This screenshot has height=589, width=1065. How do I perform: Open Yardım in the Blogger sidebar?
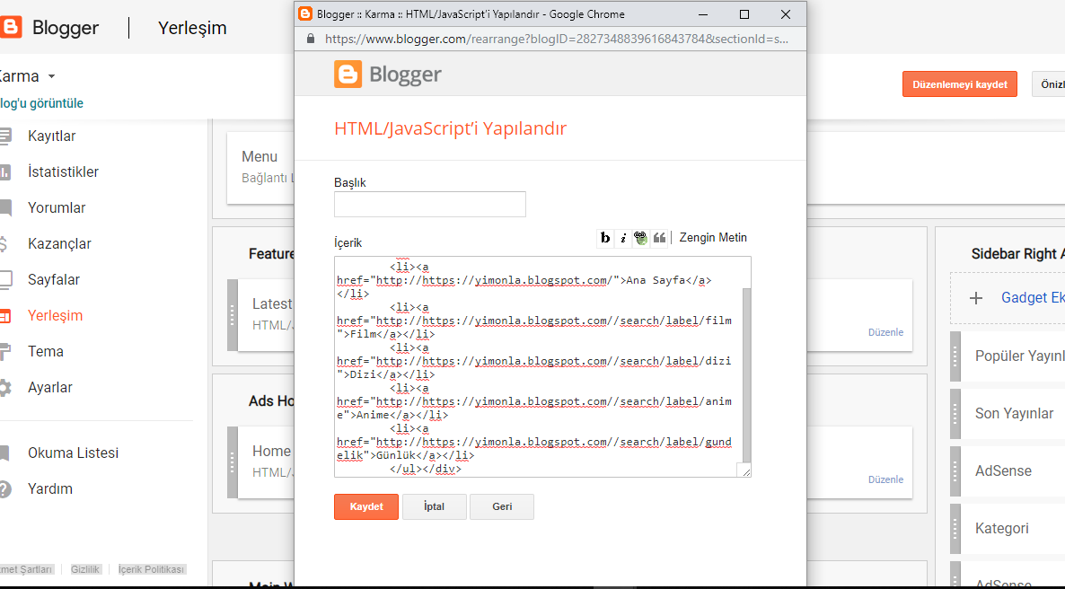pos(50,489)
